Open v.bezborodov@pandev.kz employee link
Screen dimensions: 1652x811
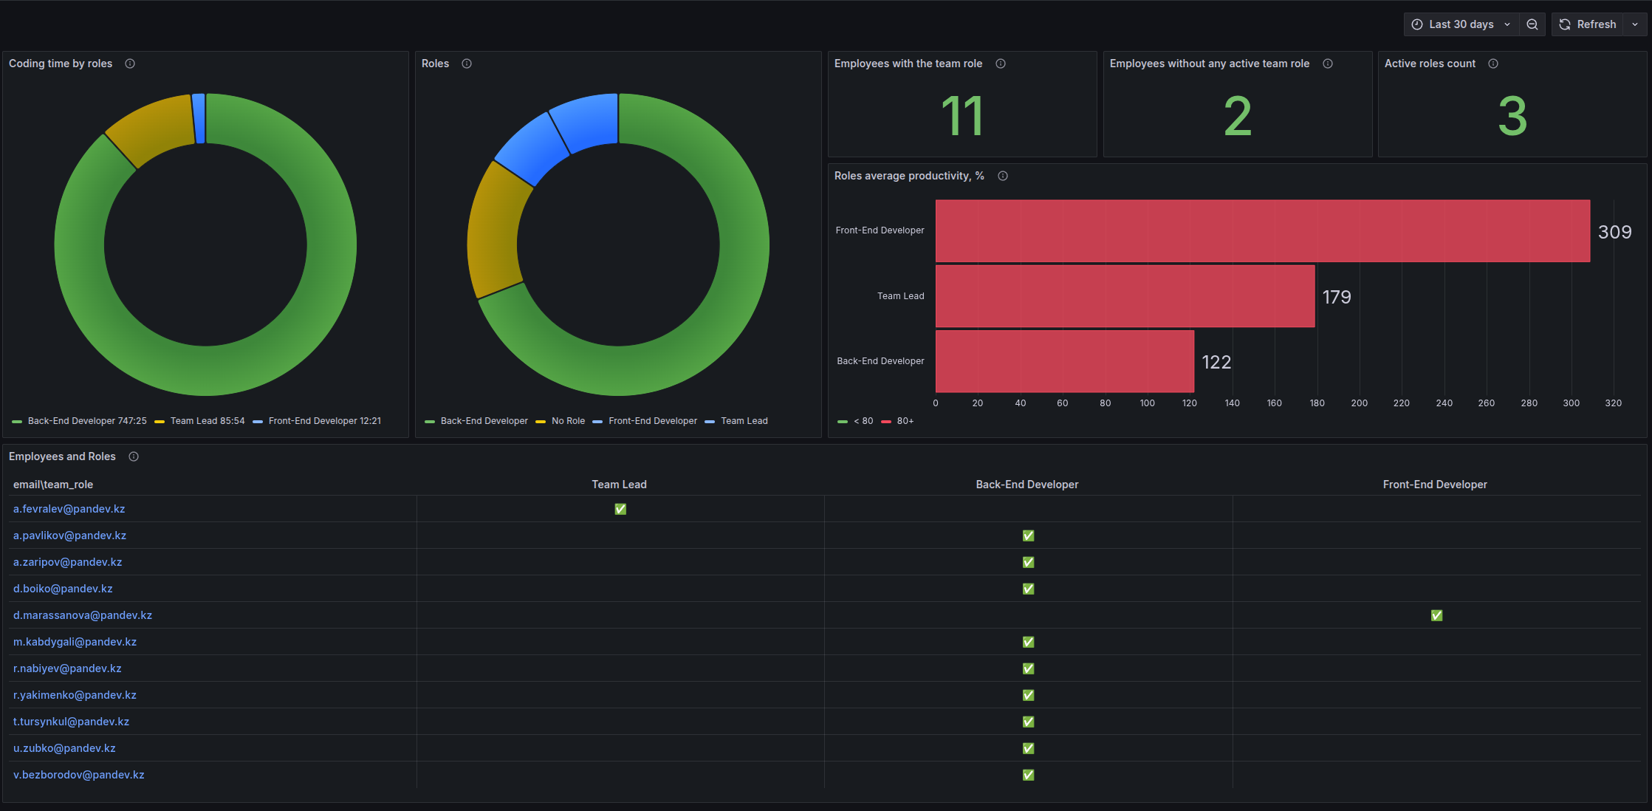78,775
